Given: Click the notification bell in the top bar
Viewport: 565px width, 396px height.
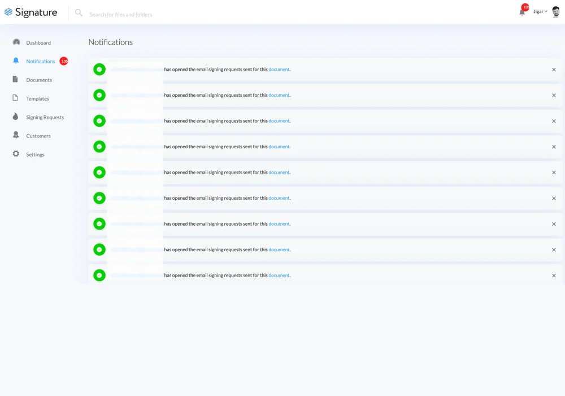Looking at the screenshot, I should pyautogui.click(x=521, y=12).
